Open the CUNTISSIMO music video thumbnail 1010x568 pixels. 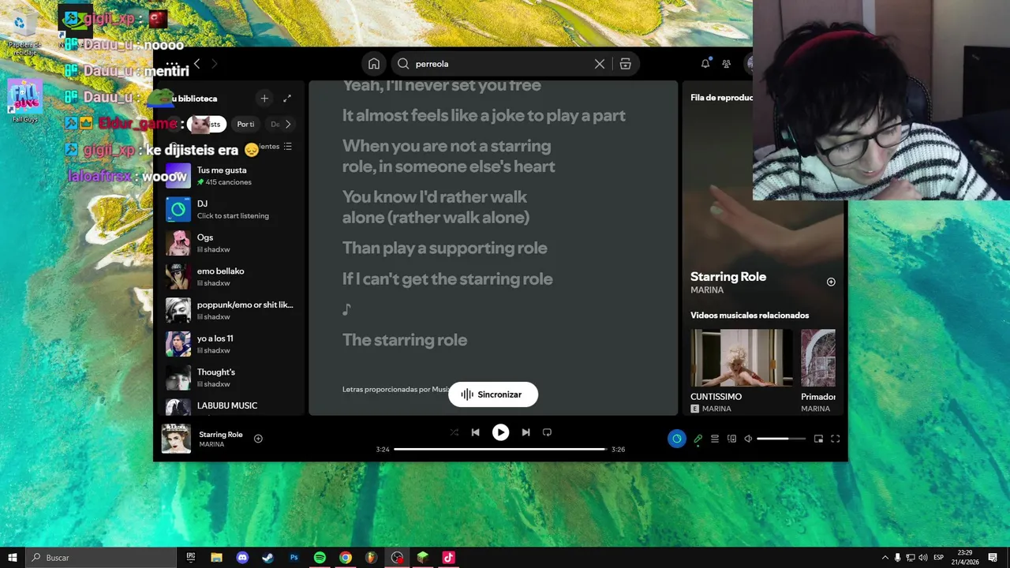click(742, 357)
